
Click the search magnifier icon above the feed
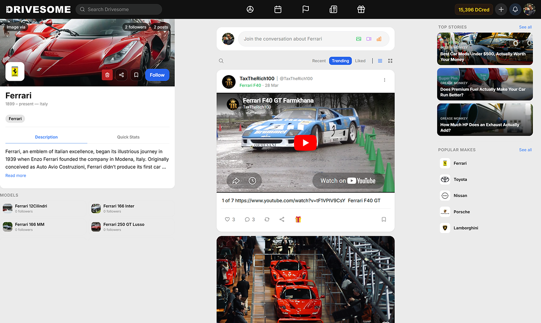click(x=221, y=61)
